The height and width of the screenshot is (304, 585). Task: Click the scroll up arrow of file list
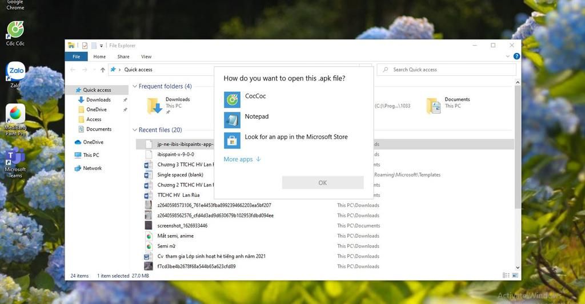pyautogui.click(x=518, y=82)
